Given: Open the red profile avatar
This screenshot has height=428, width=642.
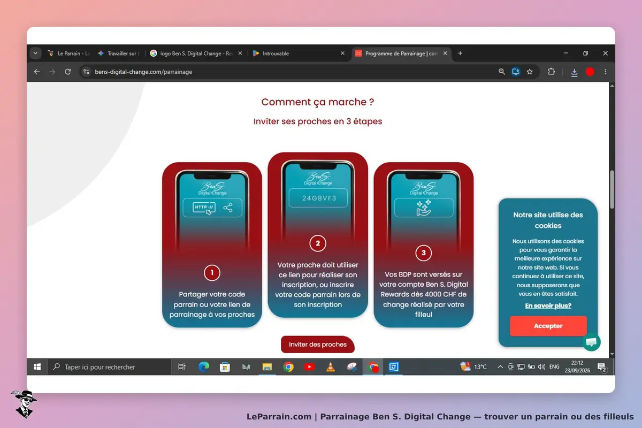Looking at the screenshot, I should 590,72.
